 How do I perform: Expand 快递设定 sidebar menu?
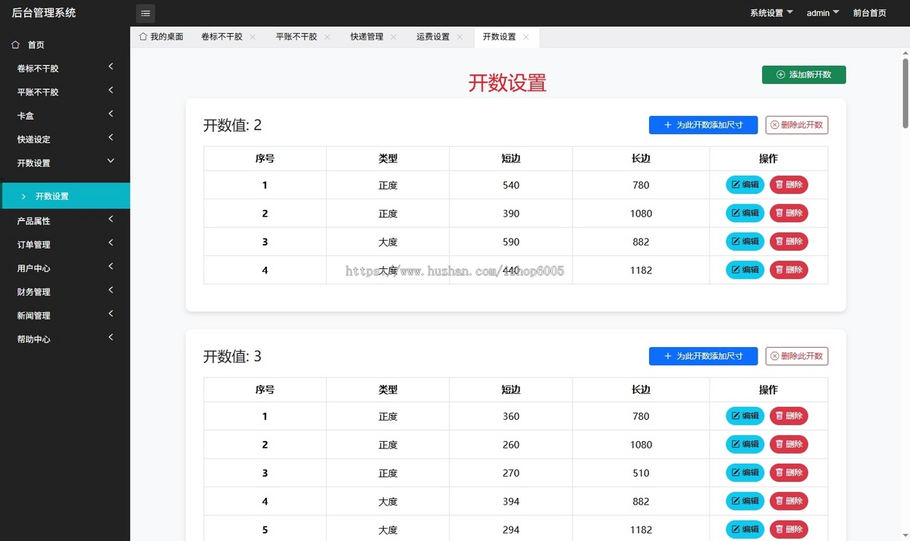tap(65, 139)
